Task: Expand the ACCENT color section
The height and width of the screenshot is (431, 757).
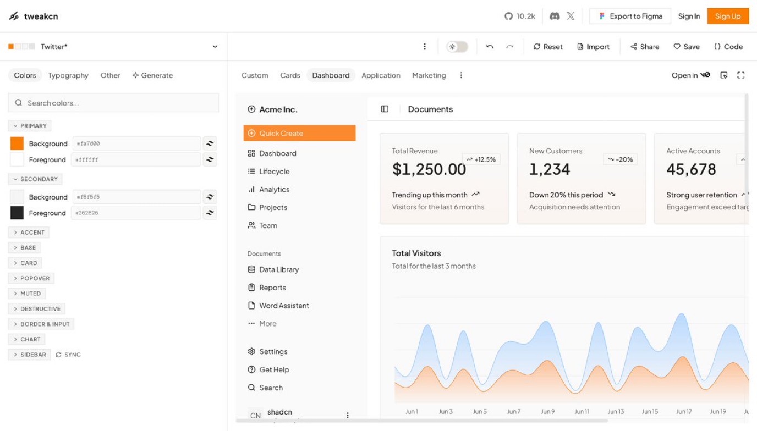Action: point(29,233)
